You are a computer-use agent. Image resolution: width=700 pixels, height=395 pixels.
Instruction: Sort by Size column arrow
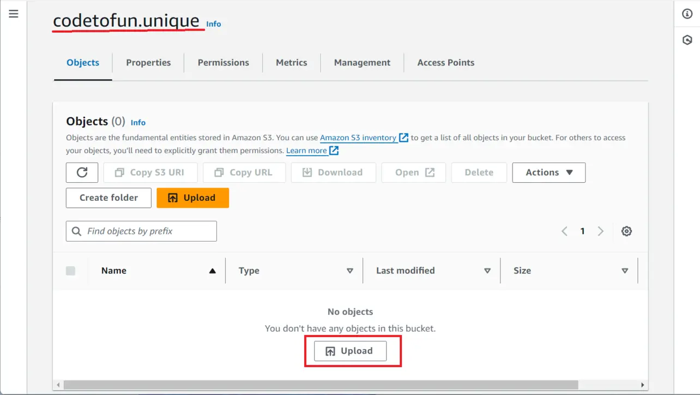(x=625, y=271)
